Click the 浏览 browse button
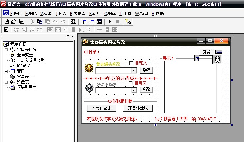The width and height of the screenshot is (244, 142). 206,52
